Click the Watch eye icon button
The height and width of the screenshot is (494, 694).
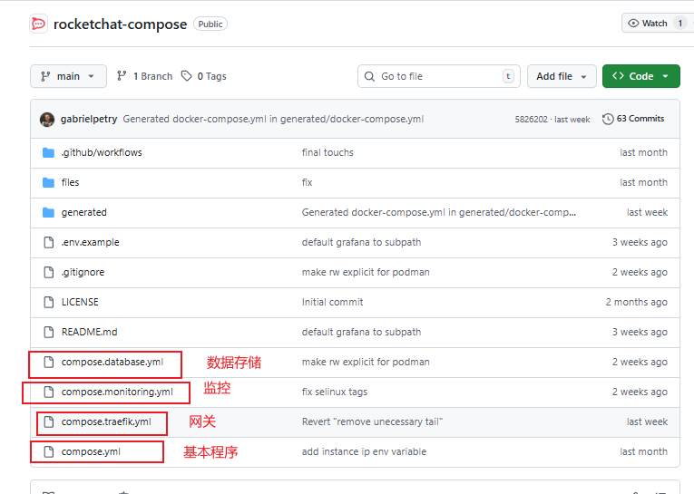(x=633, y=23)
